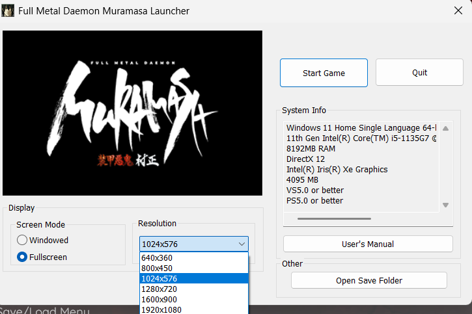This screenshot has width=472, height=314.
Task: Open the User's Manual
Action: (368, 244)
